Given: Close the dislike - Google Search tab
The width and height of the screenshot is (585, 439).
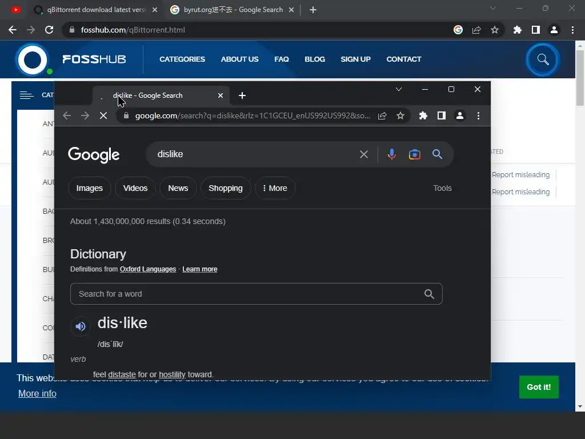Looking at the screenshot, I should (x=221, y=95).
